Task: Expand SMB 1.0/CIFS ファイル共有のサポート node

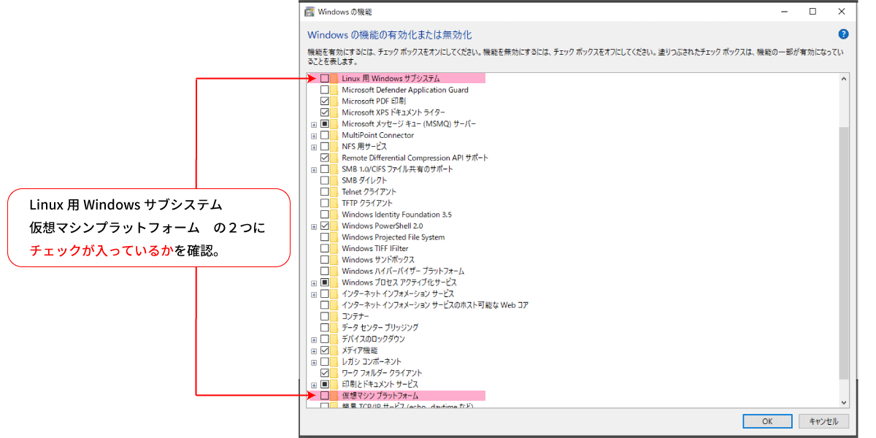Action: pyautogui.click(x=314, y=169)
